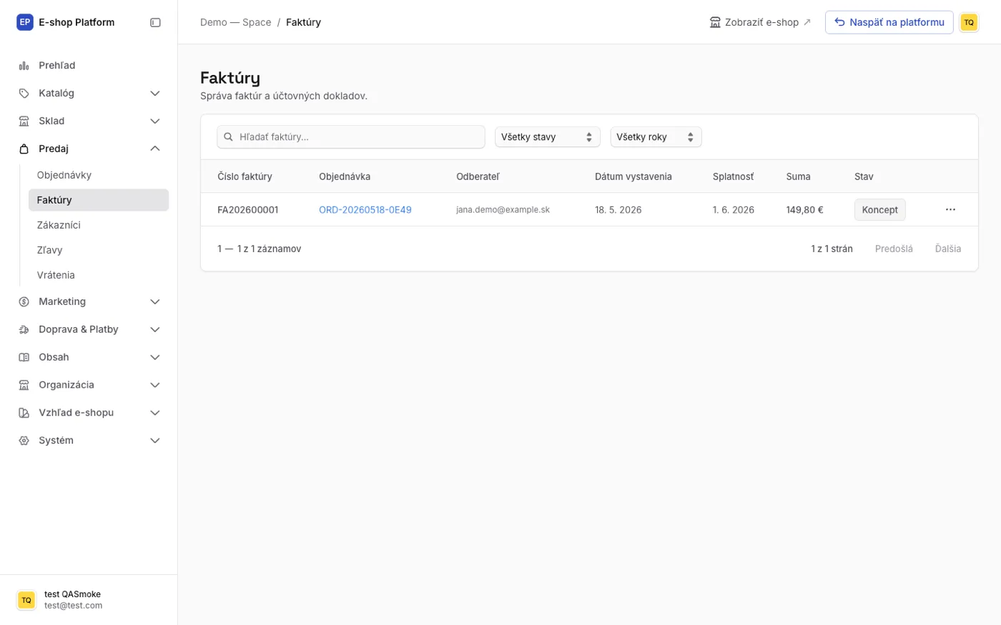
Task: Expand the Marketing section chevron
Action: [154, 302]
